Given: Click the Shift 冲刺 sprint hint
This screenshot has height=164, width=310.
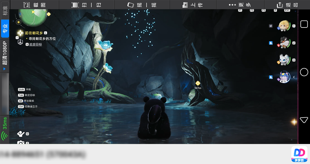Looking at the screenshot, I should coord(24,90).
